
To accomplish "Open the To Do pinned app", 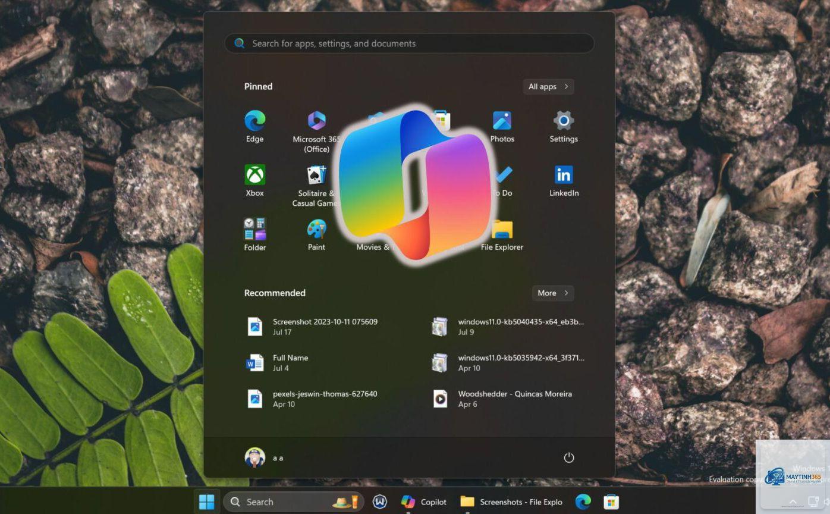I will 502,180.
